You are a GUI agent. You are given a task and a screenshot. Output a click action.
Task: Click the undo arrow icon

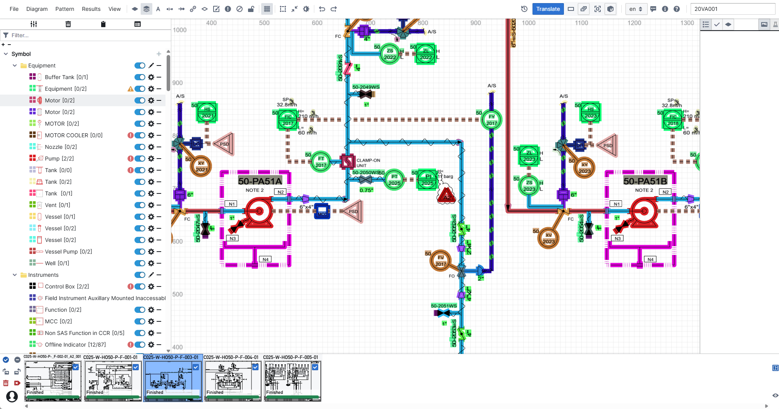coord(322,9)
